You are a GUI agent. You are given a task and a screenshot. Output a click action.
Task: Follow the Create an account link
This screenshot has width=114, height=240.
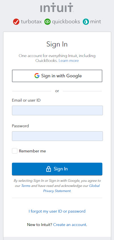click(x=70, y=225)
